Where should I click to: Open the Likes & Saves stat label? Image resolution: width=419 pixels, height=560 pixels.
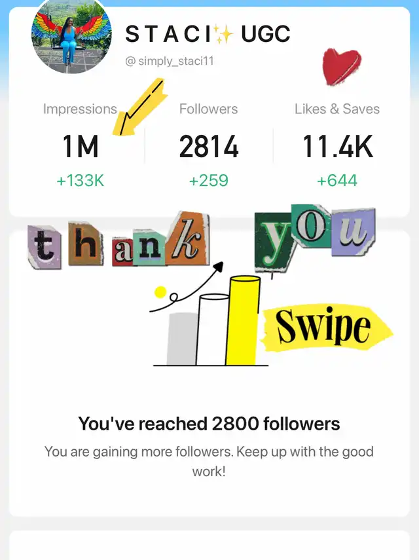(337, 109)
